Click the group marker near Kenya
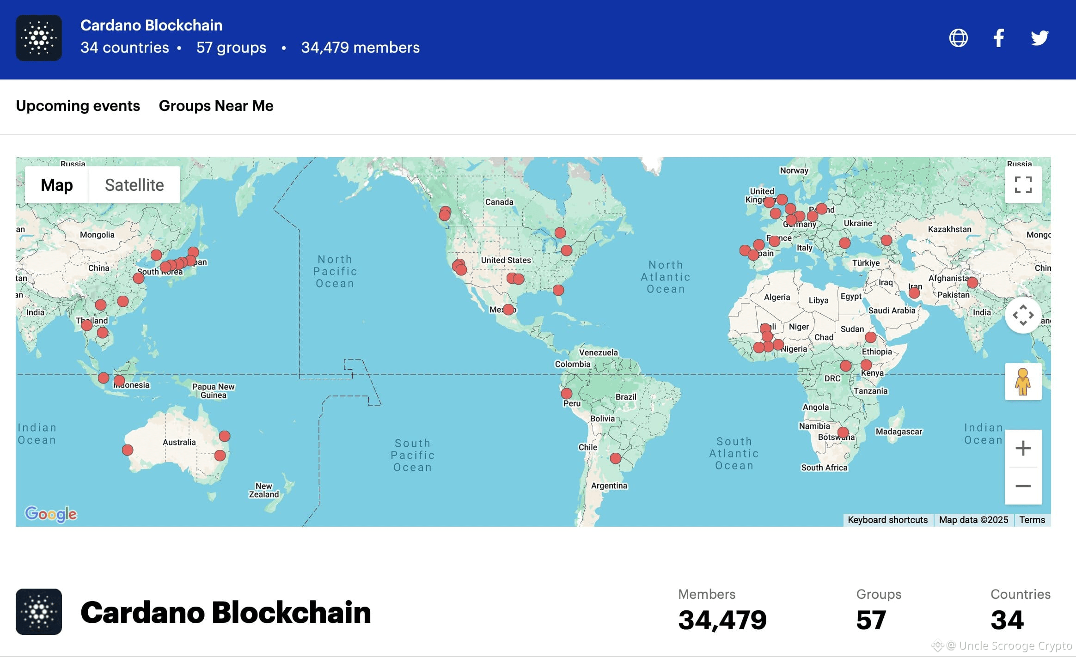Image resolution: width=1076 pixels, height=657 pixels. coord(866,365)
